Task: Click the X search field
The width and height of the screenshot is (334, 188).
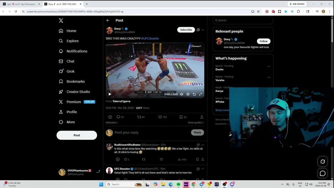Action: pos(243,20)
